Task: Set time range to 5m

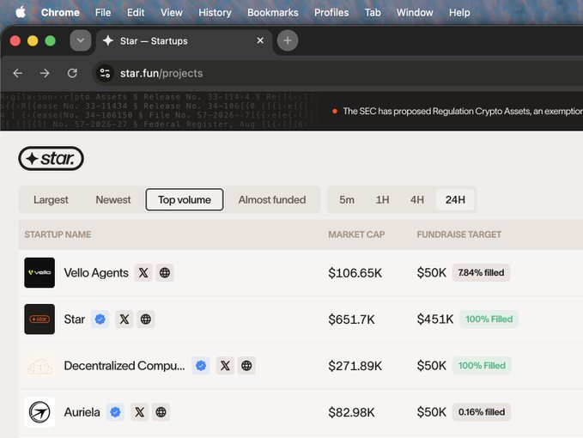Action: [x=347, y=199]
